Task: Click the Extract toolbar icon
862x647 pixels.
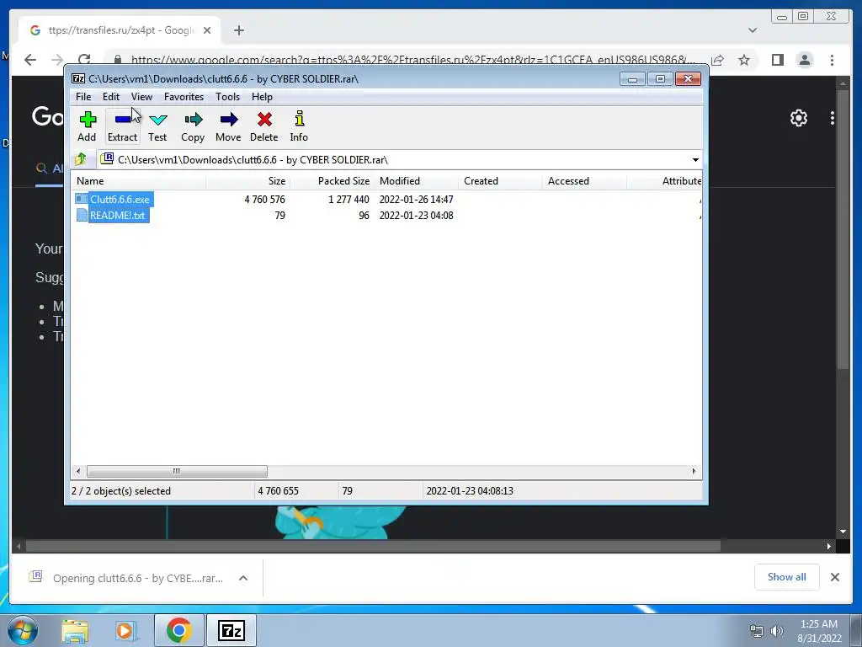Action: [122, 126]
